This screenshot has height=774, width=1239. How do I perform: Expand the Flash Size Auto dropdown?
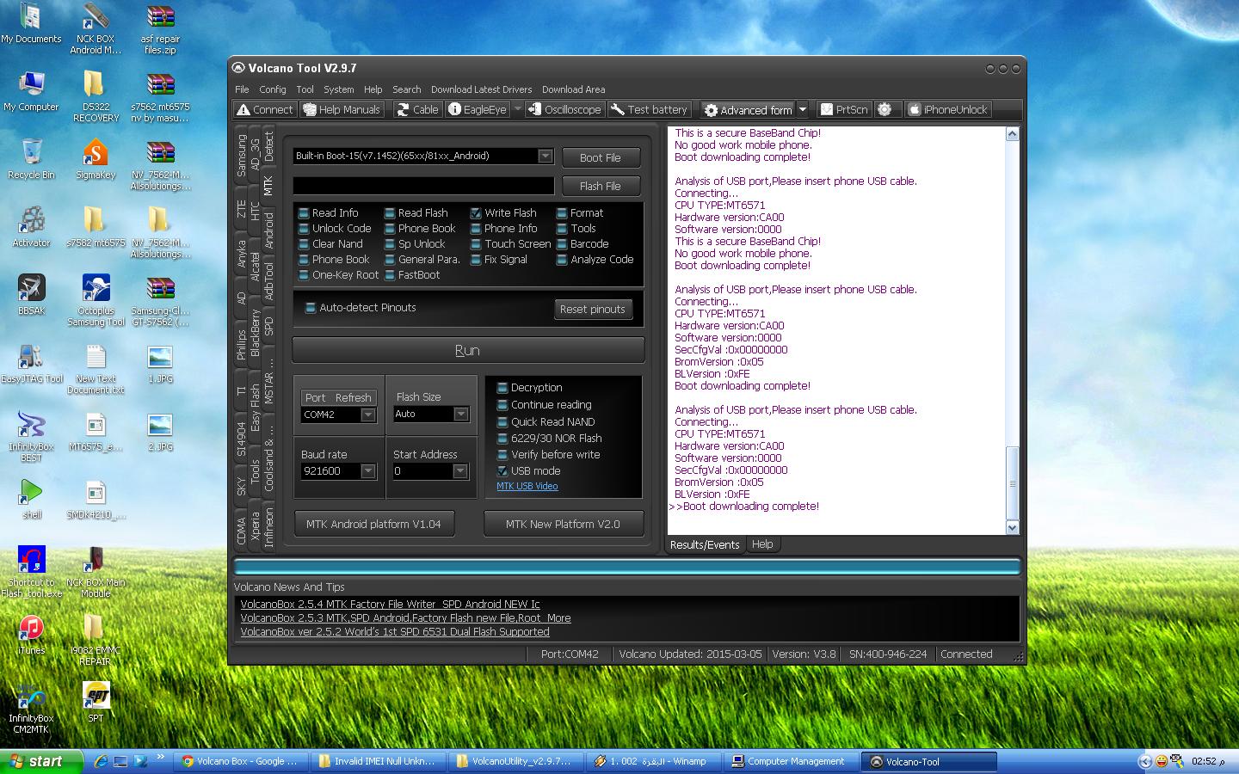460,414
